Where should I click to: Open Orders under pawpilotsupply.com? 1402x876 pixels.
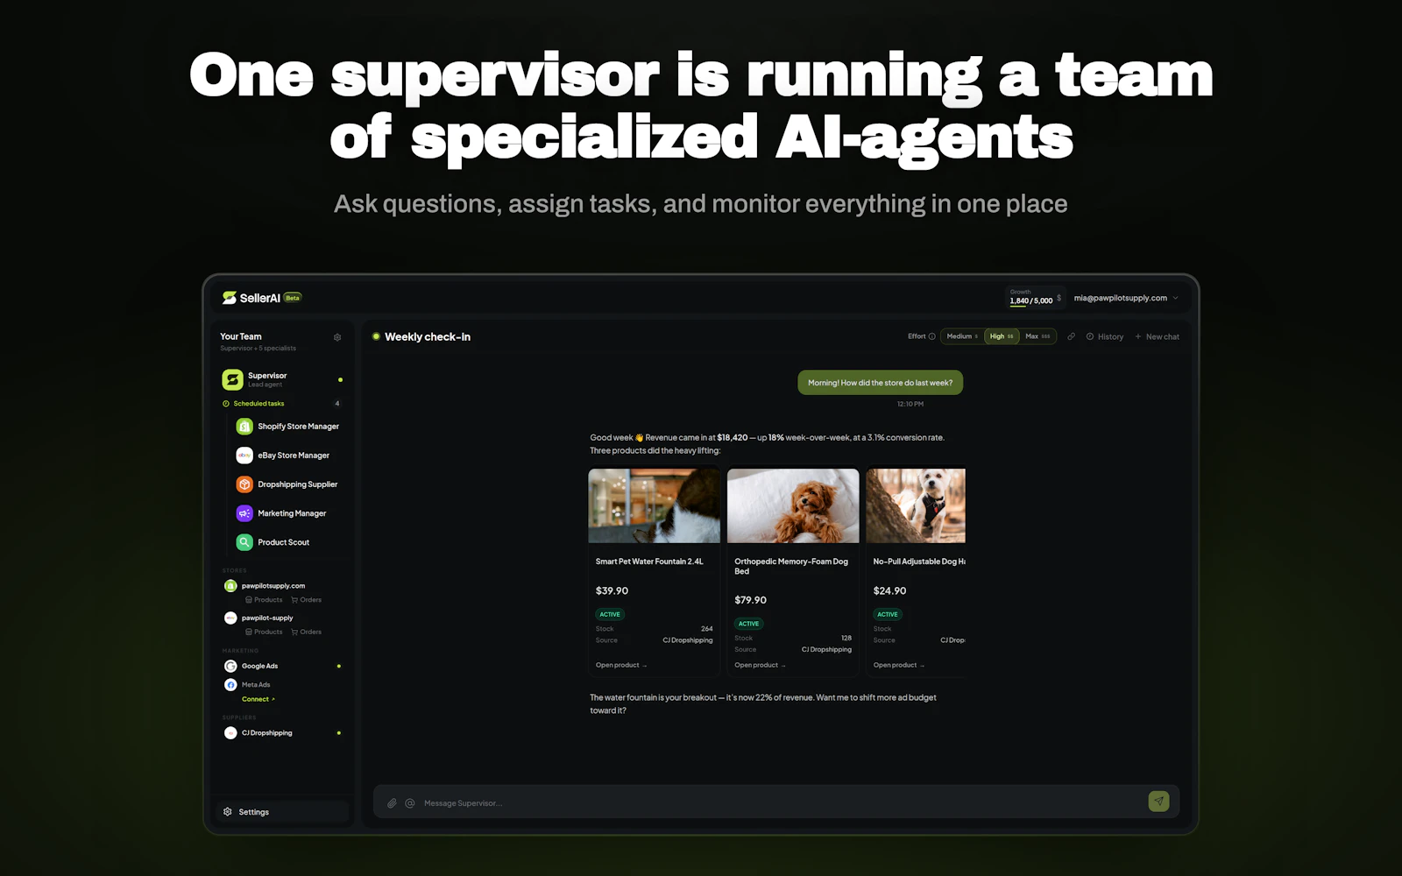307,600
